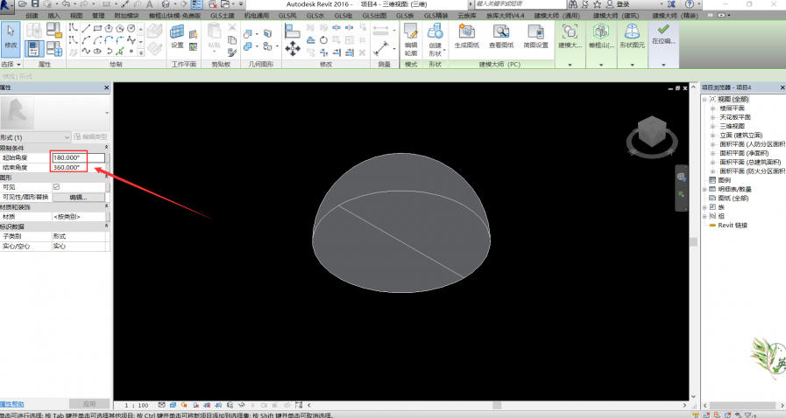The width and height of the screenshot is (786, 418).
Task: Click the Start Angle (起始角度) value field
Action: click(79, 157)
